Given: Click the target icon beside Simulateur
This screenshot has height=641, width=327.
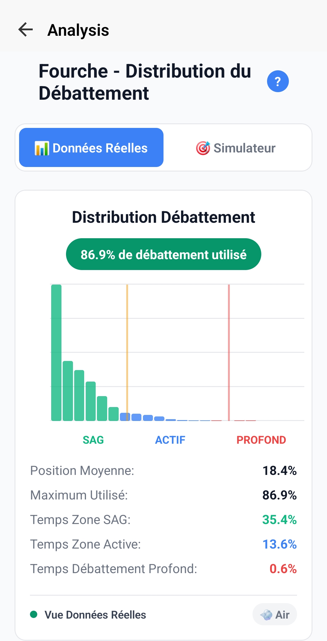Looking at the screenshot, I should pos(203,148).
